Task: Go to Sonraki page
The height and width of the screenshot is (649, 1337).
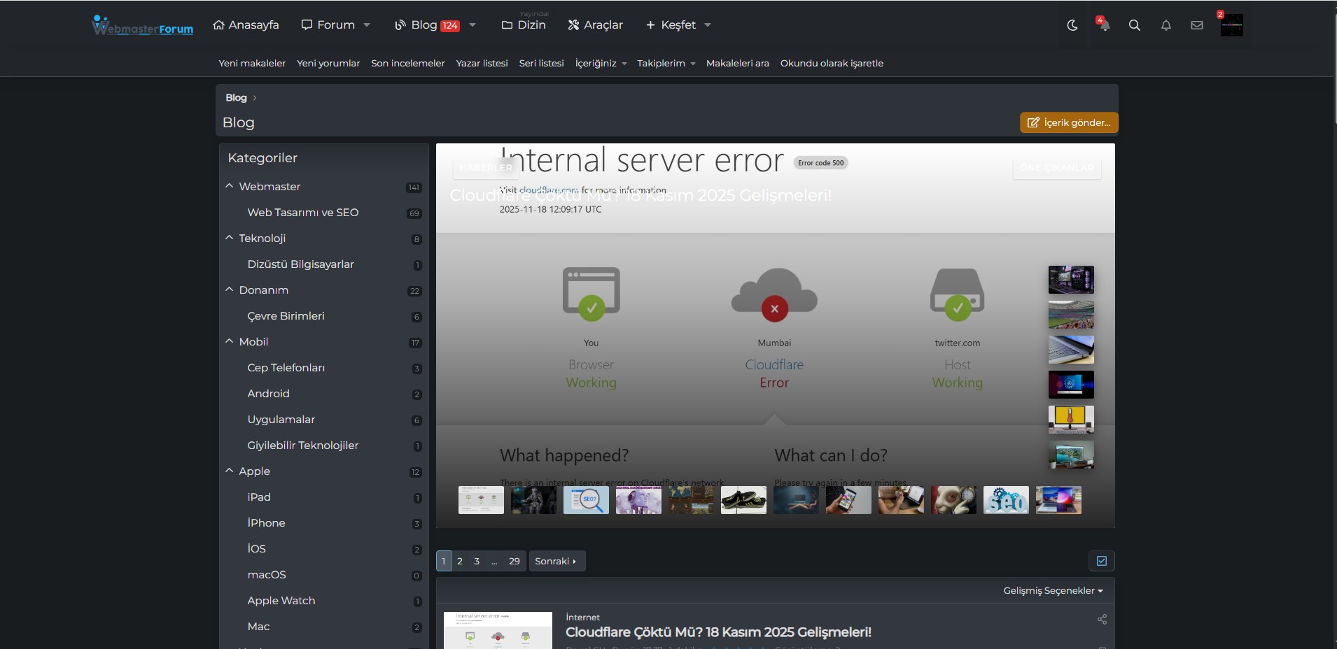Action: click(x=556, y=561)
